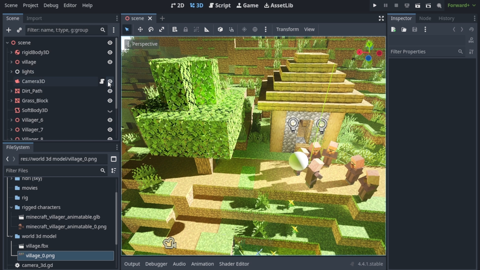
Task: Activate the Scale Mode tool
Action: (x=162, y=29)
